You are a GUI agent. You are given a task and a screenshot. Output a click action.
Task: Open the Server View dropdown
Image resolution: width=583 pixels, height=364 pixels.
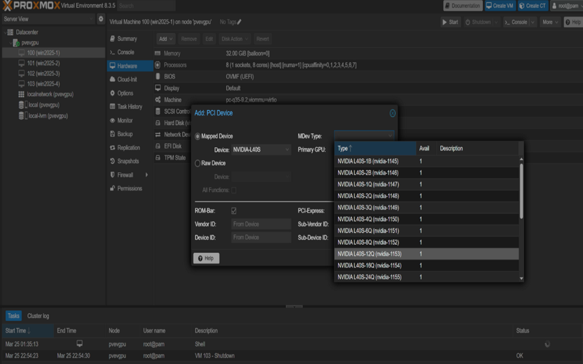click(x=48, y=19)
